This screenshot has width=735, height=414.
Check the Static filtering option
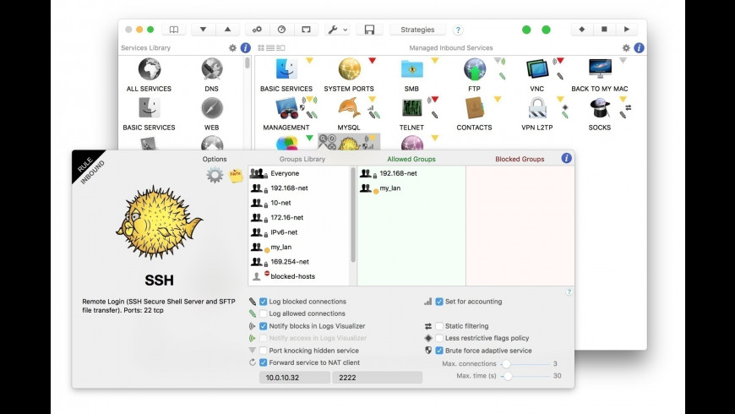point(439,326)
